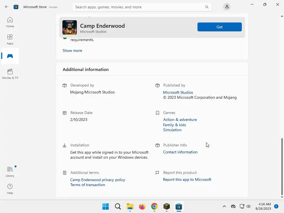Open the Home section in sidebar
Image resolution: width=284 pixels, height=213 pixels.
(x=10, y=22)
